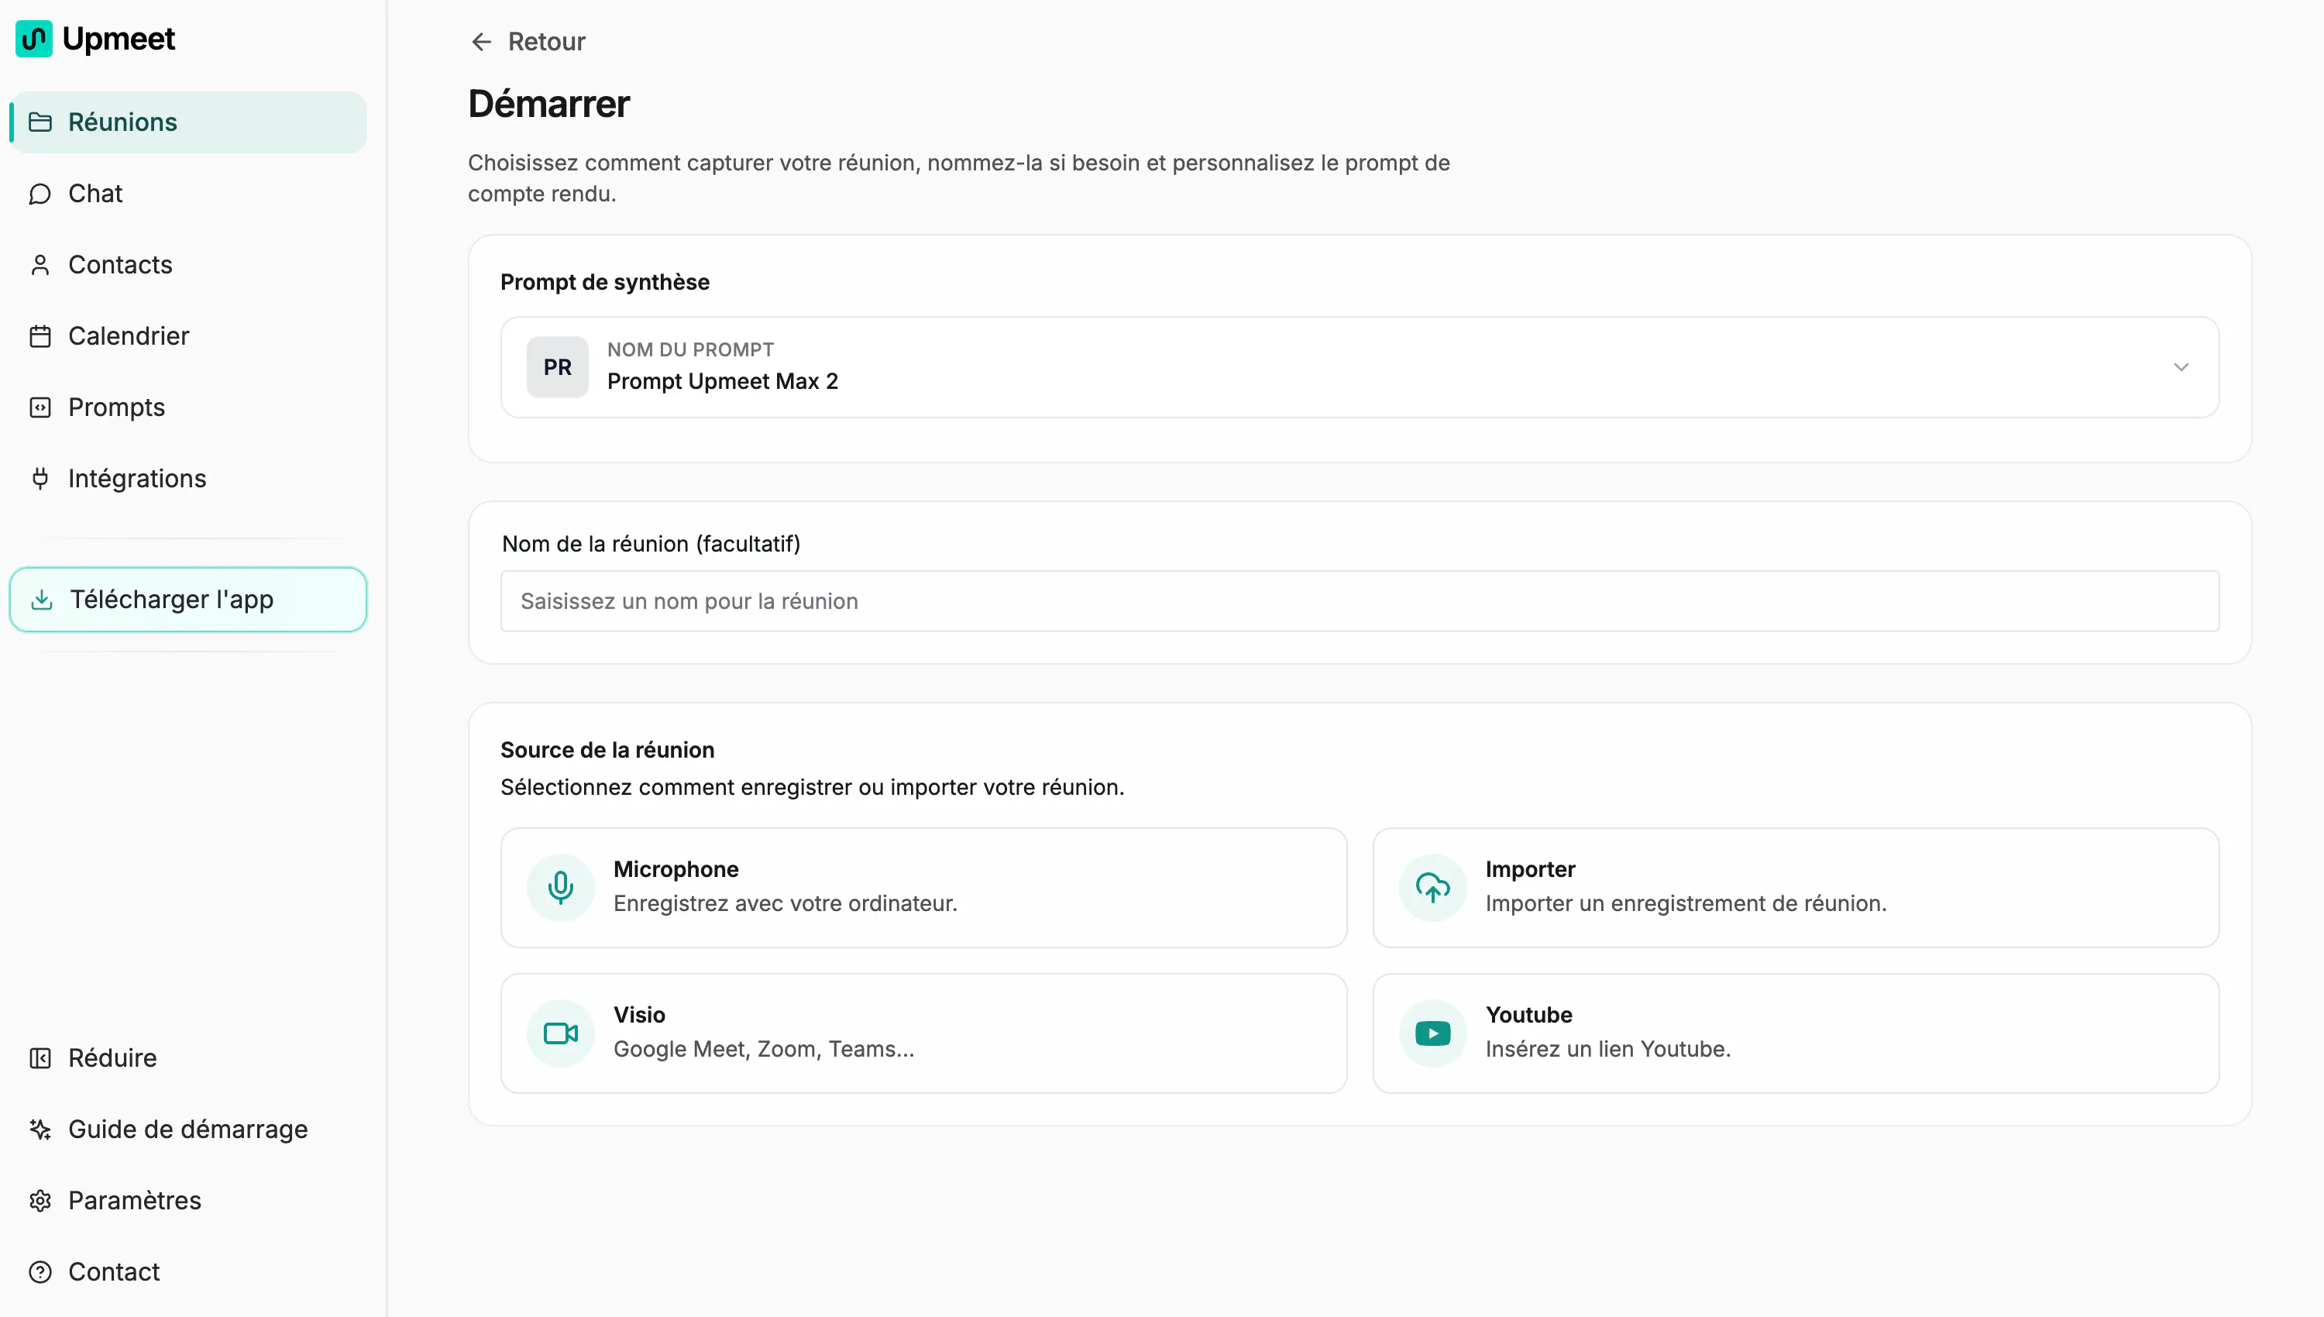Open the Contacts section
This screenshot has width=2324, height=1317.
coord(188,265)
